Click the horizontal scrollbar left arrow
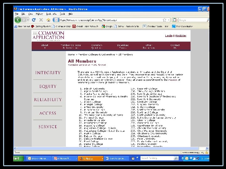Screen dimensions: 226x169 15,148
